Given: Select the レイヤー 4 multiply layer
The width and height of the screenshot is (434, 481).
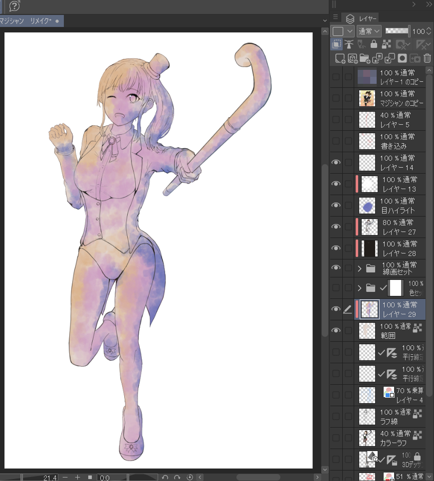Looking at the screenshot, I should click(391, 395).
